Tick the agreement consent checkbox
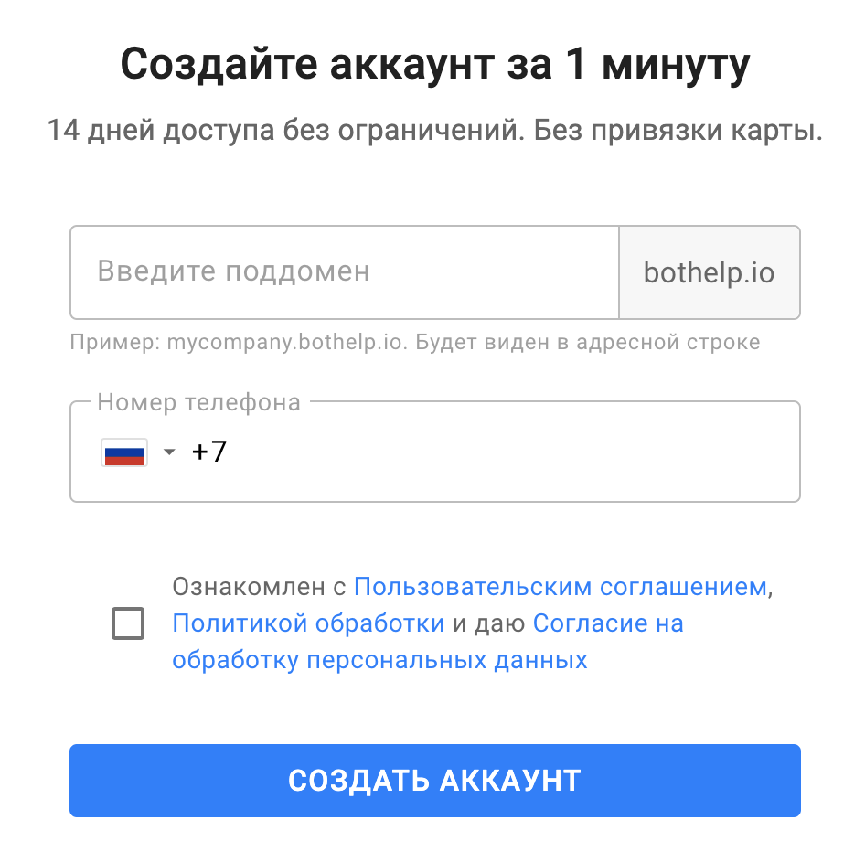Viewport: 865px width, 841px height. tap(128, 624)
